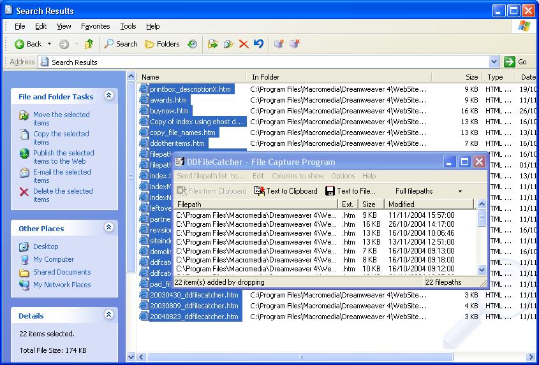The image size is (539, 365).
Task: Select the ddotheritems.htm file
Action: pyautogui.click(x=177, y=143)
